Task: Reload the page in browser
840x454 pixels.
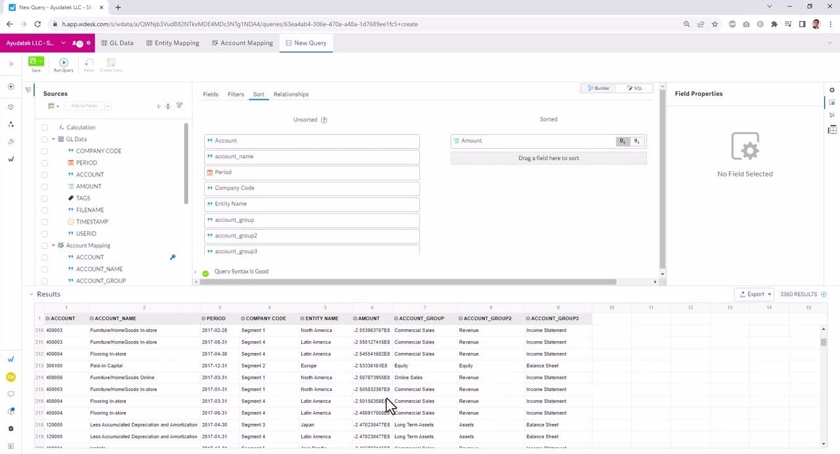Action: pos(37,24)
